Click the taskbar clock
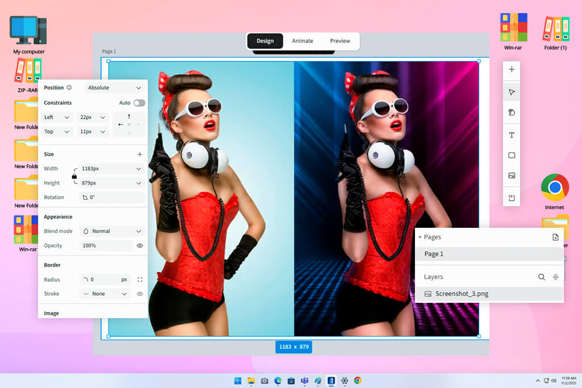This screenshot has height=388, width=582. click(x=568, y=381)
